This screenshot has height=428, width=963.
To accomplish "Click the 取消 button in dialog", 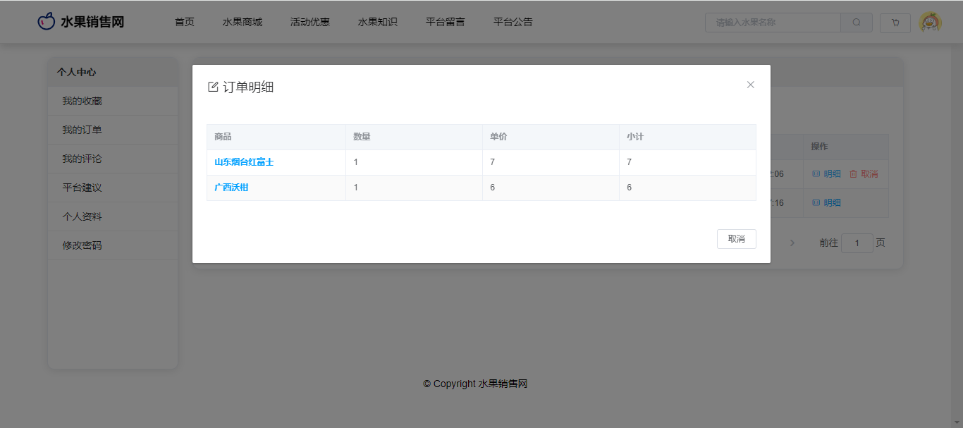I will (x=737, y=239).
